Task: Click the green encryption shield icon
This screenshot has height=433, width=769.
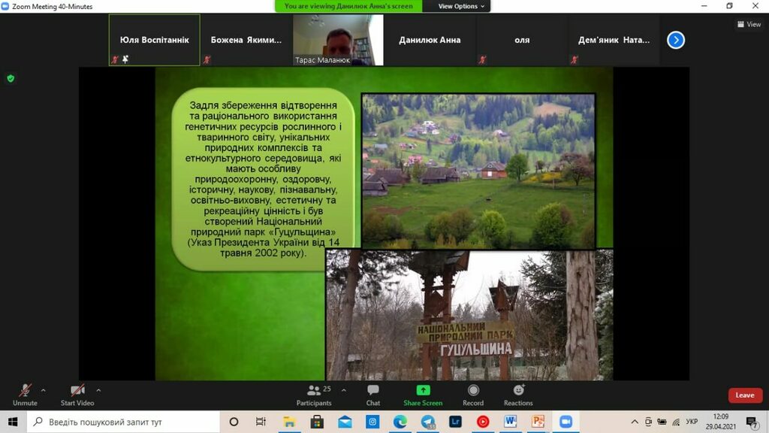Action: (11, 78)
